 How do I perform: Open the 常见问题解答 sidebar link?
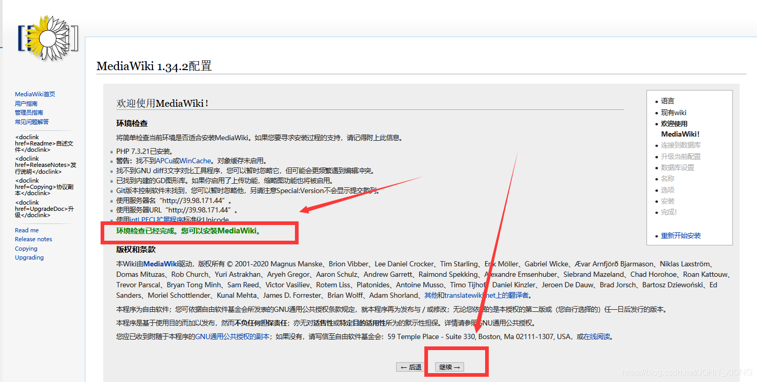[x=32, y=122]
